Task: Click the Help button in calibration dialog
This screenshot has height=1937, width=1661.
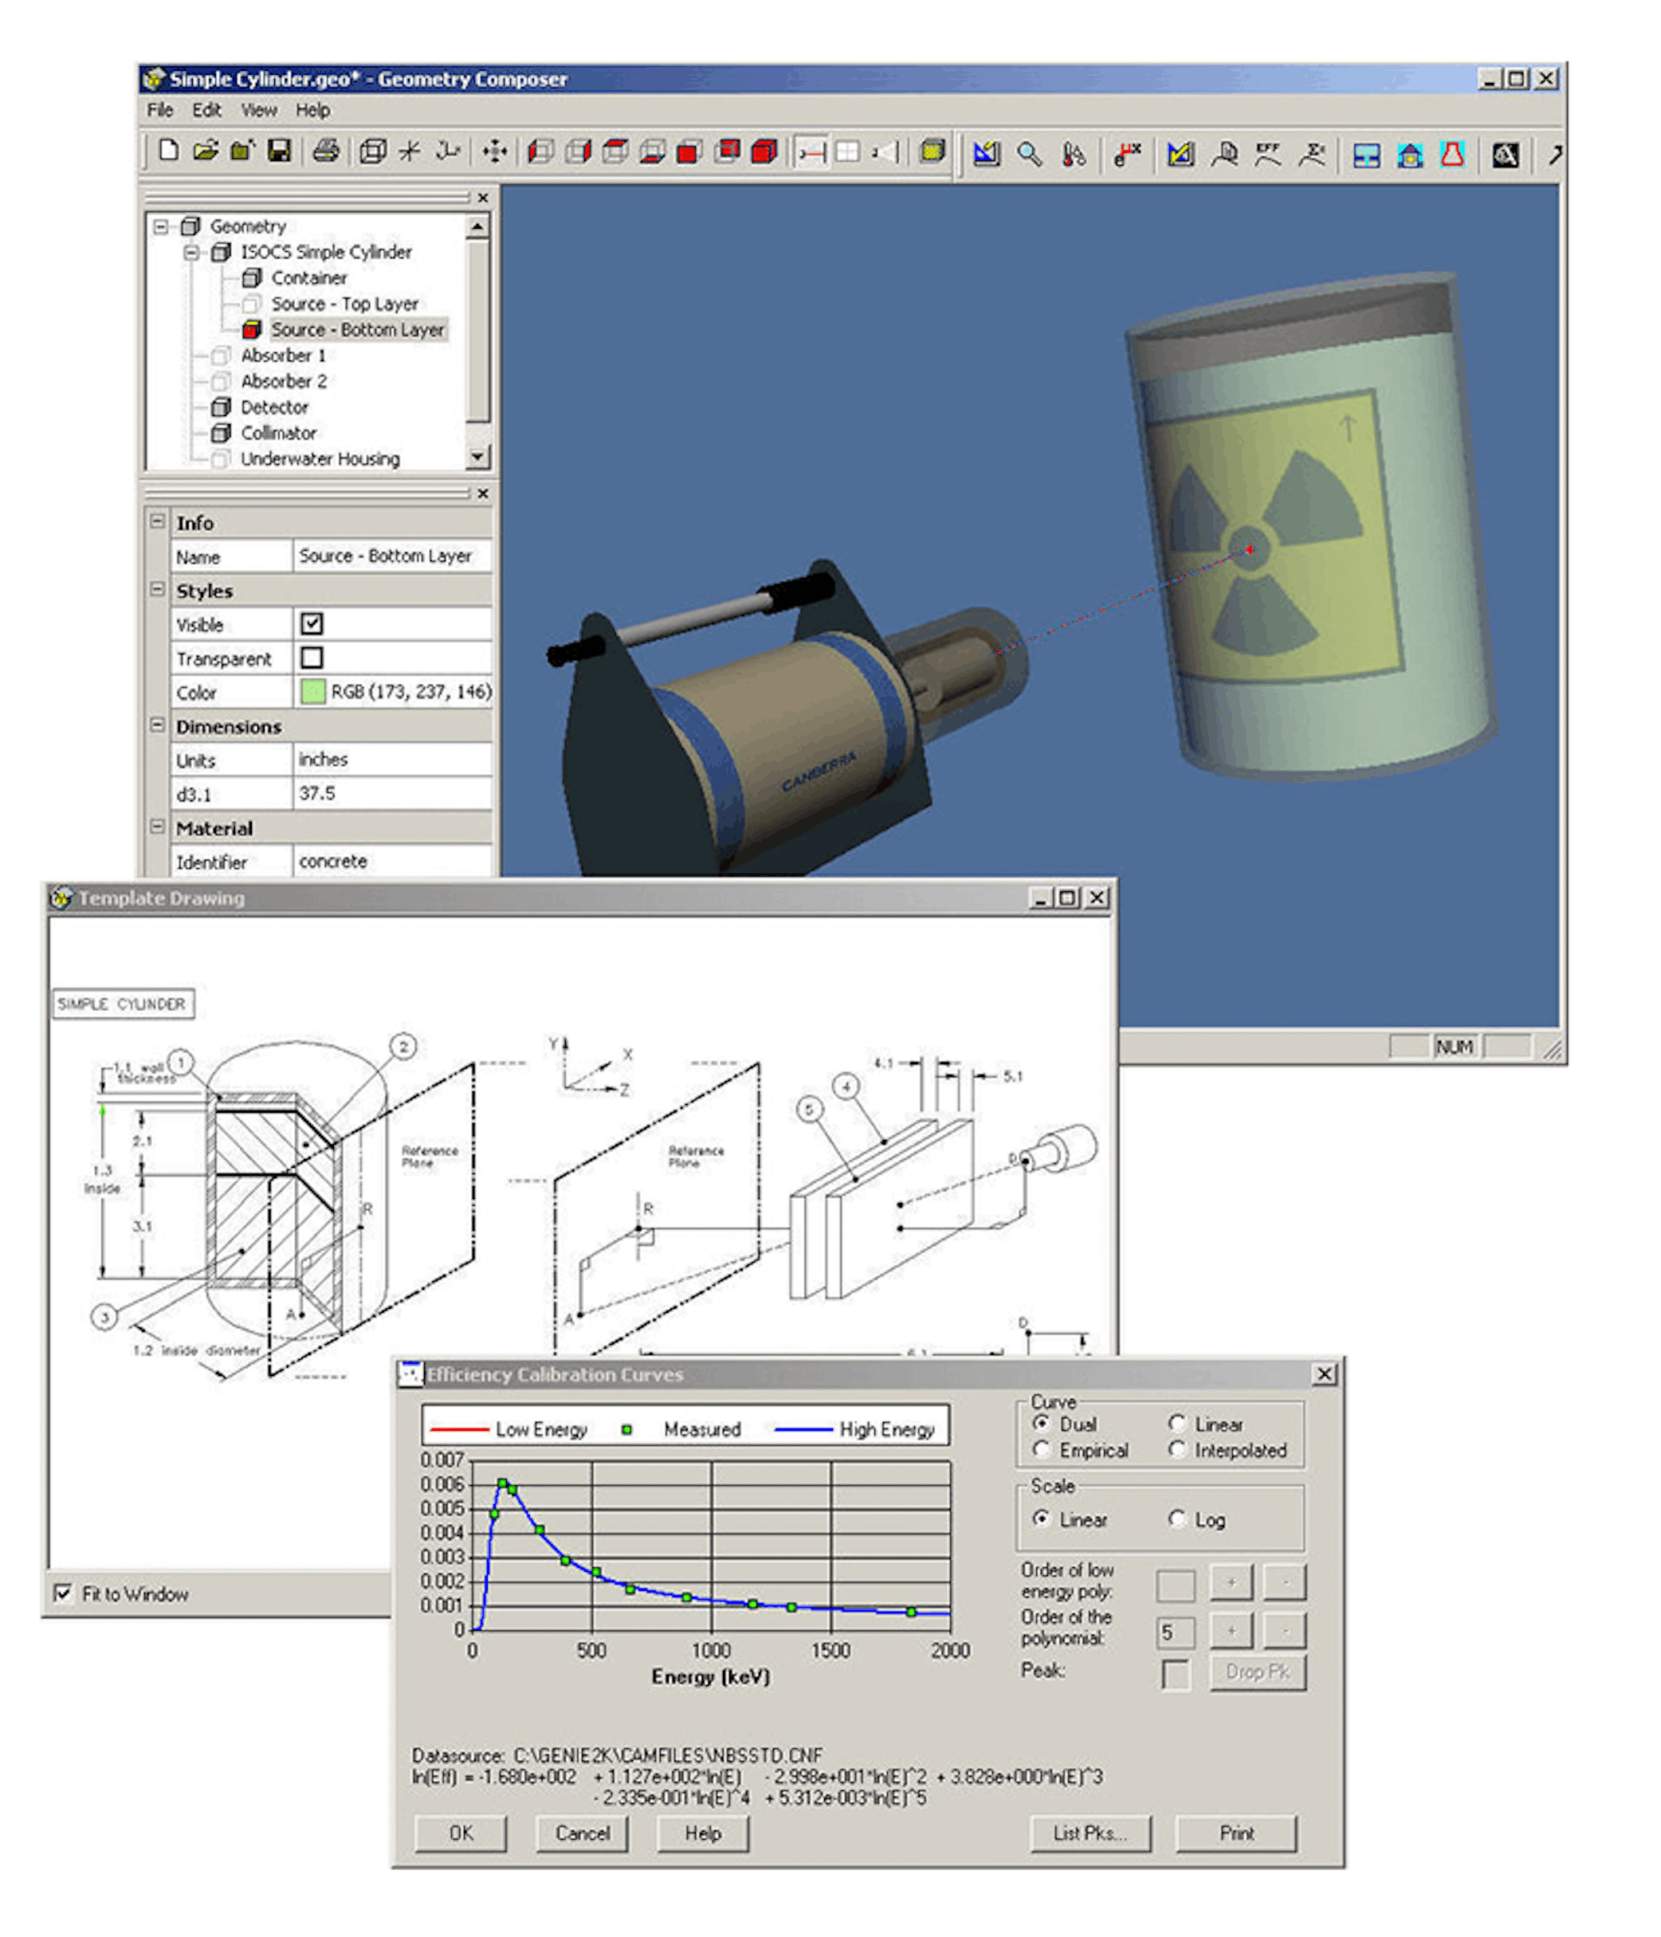Action: 703,1833
